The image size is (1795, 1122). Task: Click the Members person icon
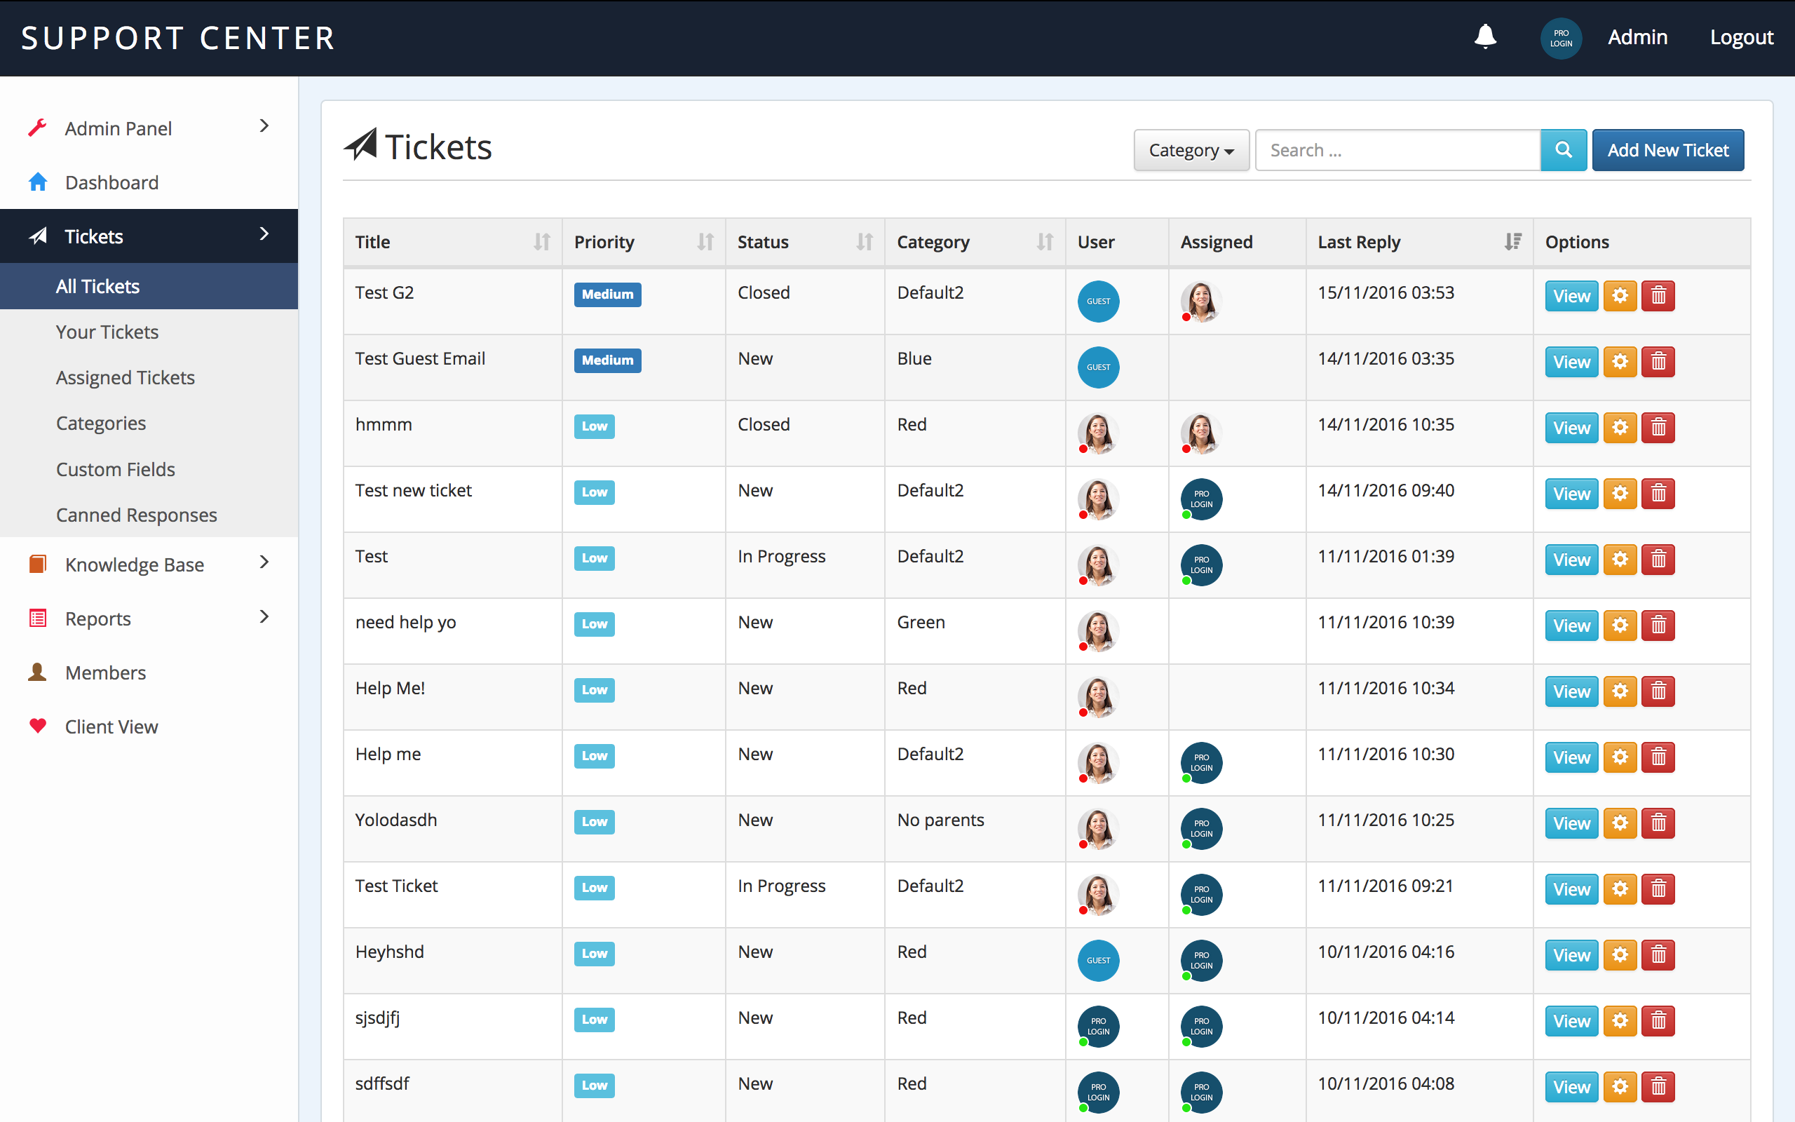click(x=38, y=672)
